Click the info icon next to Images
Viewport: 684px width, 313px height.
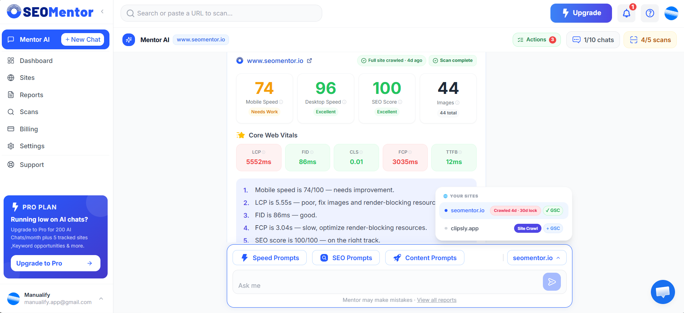click(x=457, y=103)
